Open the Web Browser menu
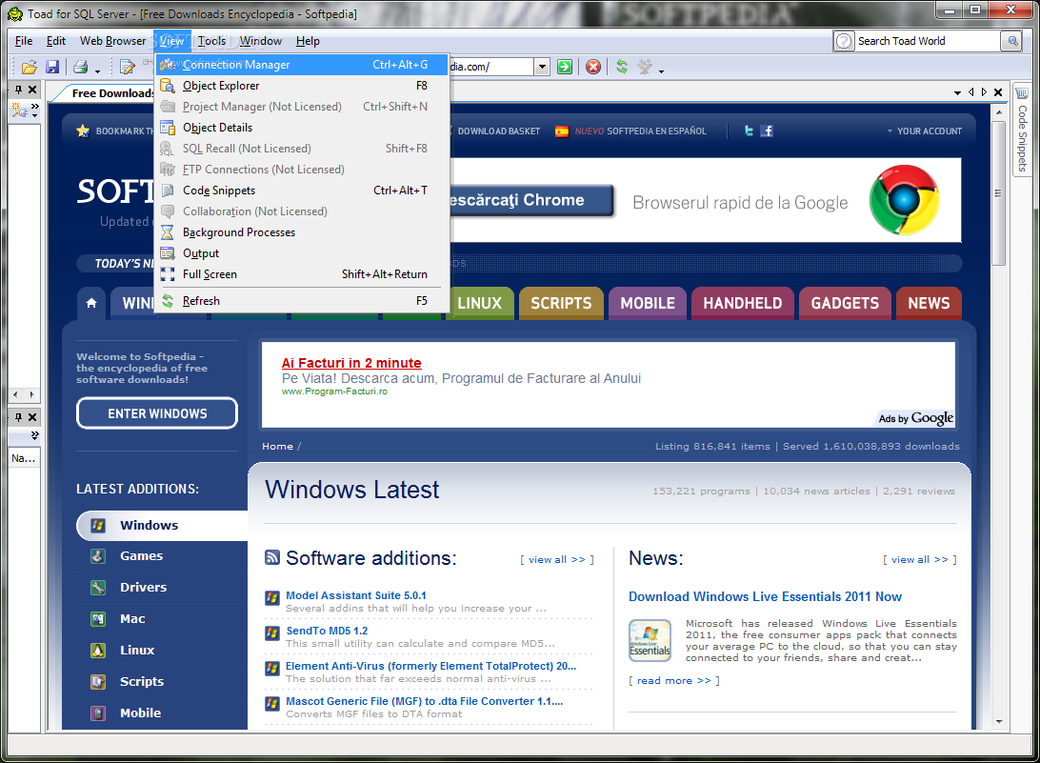 pyautogui.click(x=112, y=41)
